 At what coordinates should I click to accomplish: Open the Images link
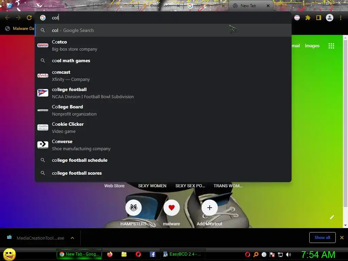click(x=312, y=46)
